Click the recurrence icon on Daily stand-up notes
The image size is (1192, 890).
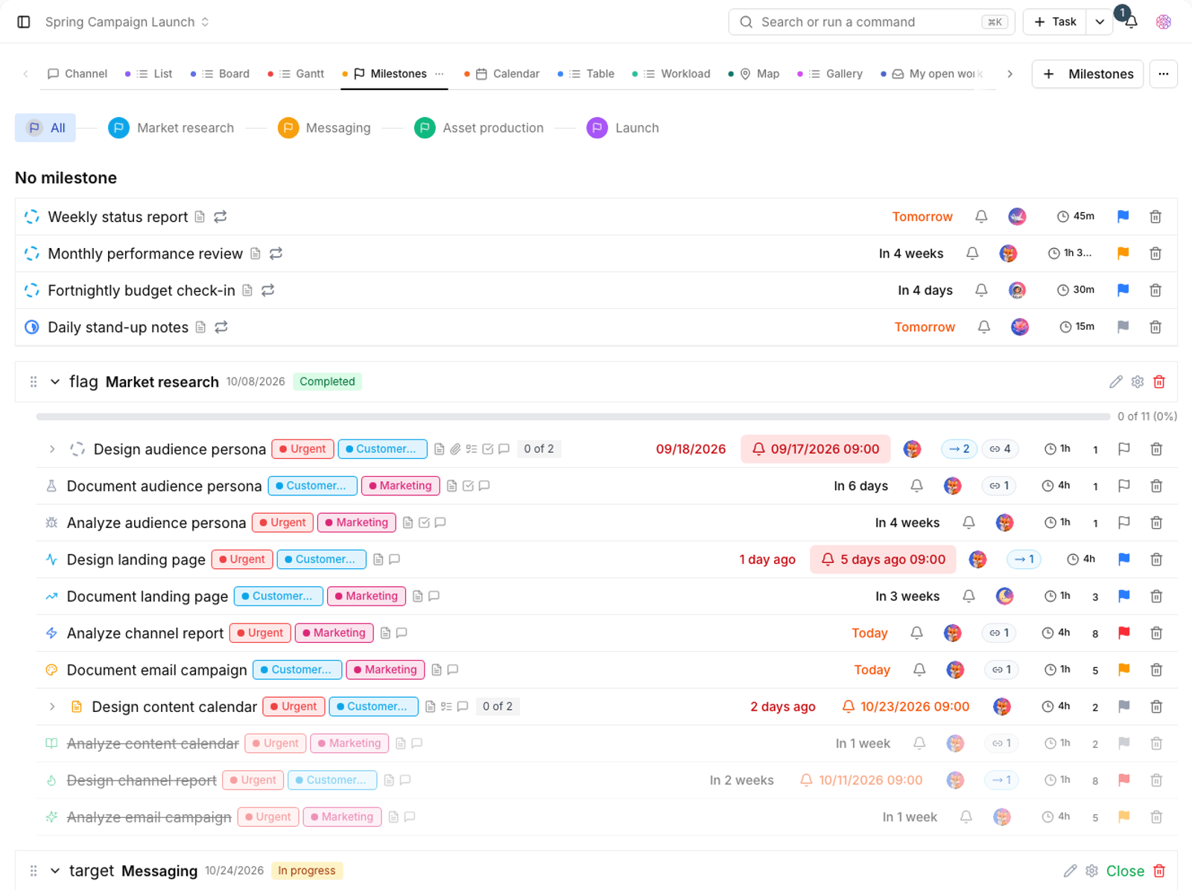(x=221, y=327)
